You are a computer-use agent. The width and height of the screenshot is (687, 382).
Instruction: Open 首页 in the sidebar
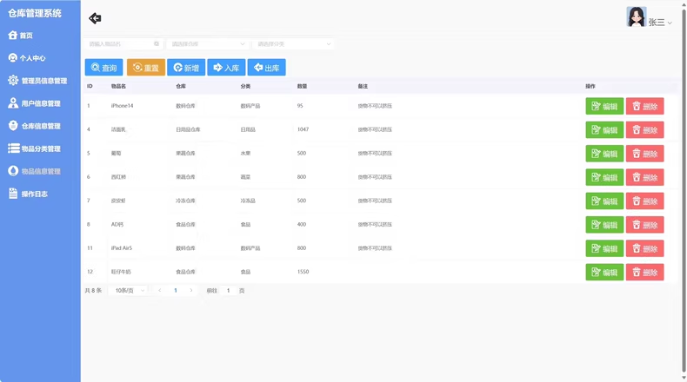tap(26, 36)
